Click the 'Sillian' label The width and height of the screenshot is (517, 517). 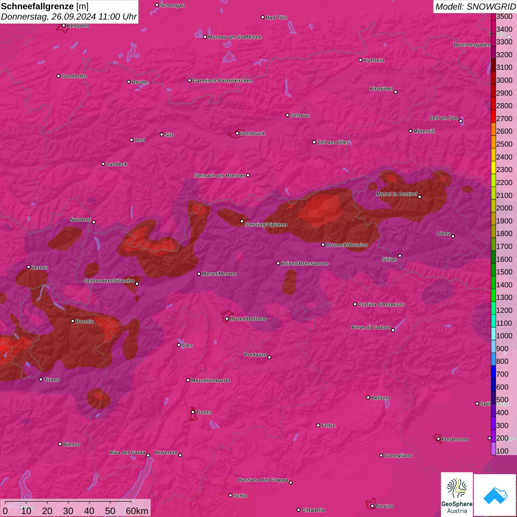[389, 259]
